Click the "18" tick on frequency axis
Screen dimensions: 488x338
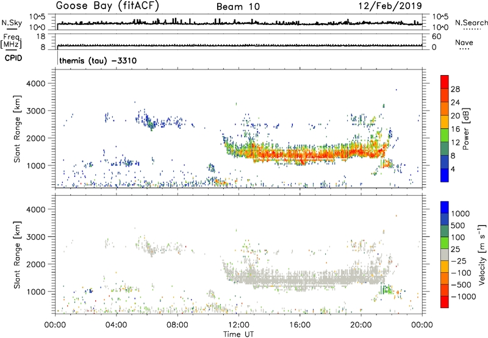[41, 37]
